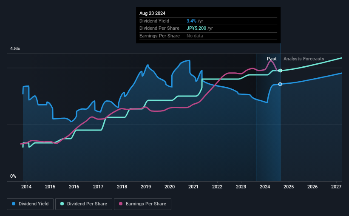Click the 2024 x-axis label

(265, 187)
